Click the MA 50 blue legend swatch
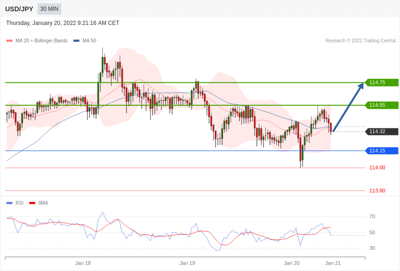This screenshot has width=400, height=271. 76,41
